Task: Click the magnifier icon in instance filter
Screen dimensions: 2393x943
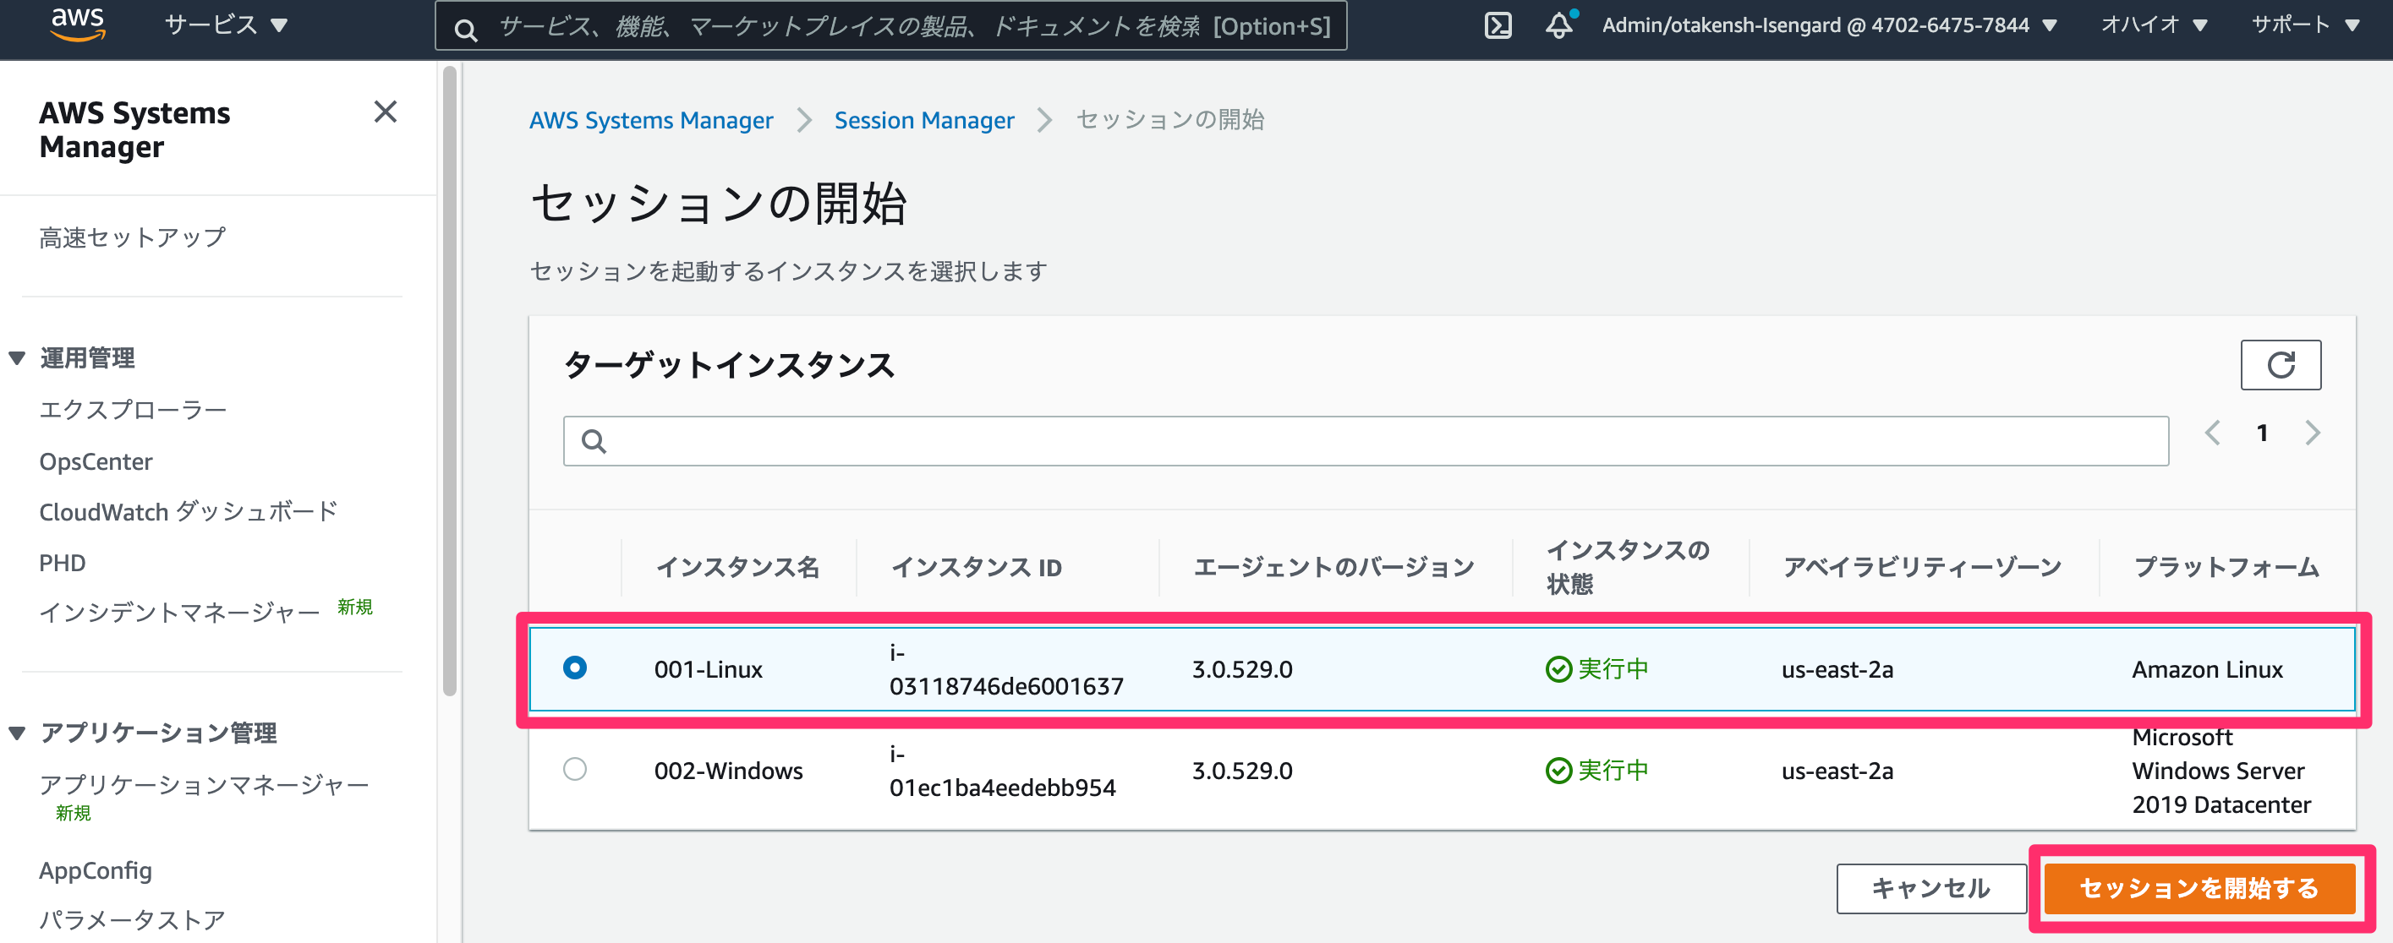Action: (x=594, y=441)
